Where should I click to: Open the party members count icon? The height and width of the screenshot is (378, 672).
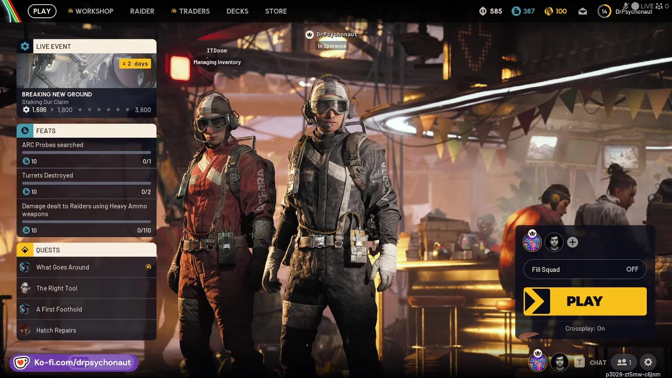[624, 362]
